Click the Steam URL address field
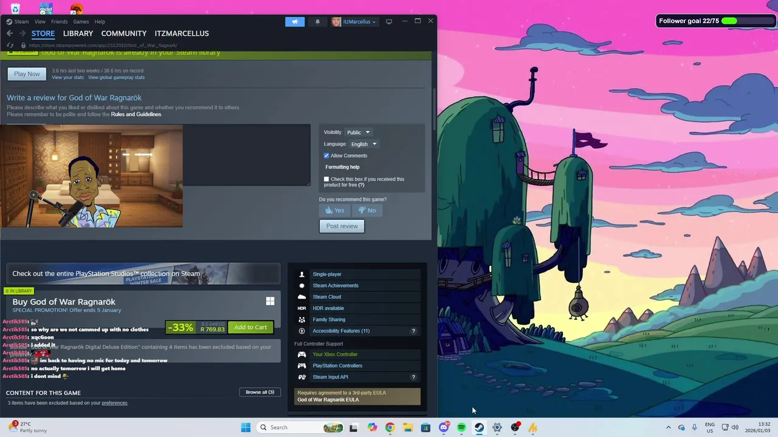778x437 pixels. pos(103,45)
